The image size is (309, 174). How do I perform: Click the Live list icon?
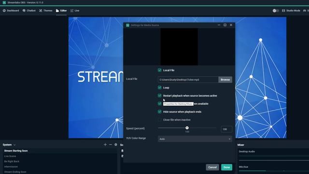(x=72, y=11)
